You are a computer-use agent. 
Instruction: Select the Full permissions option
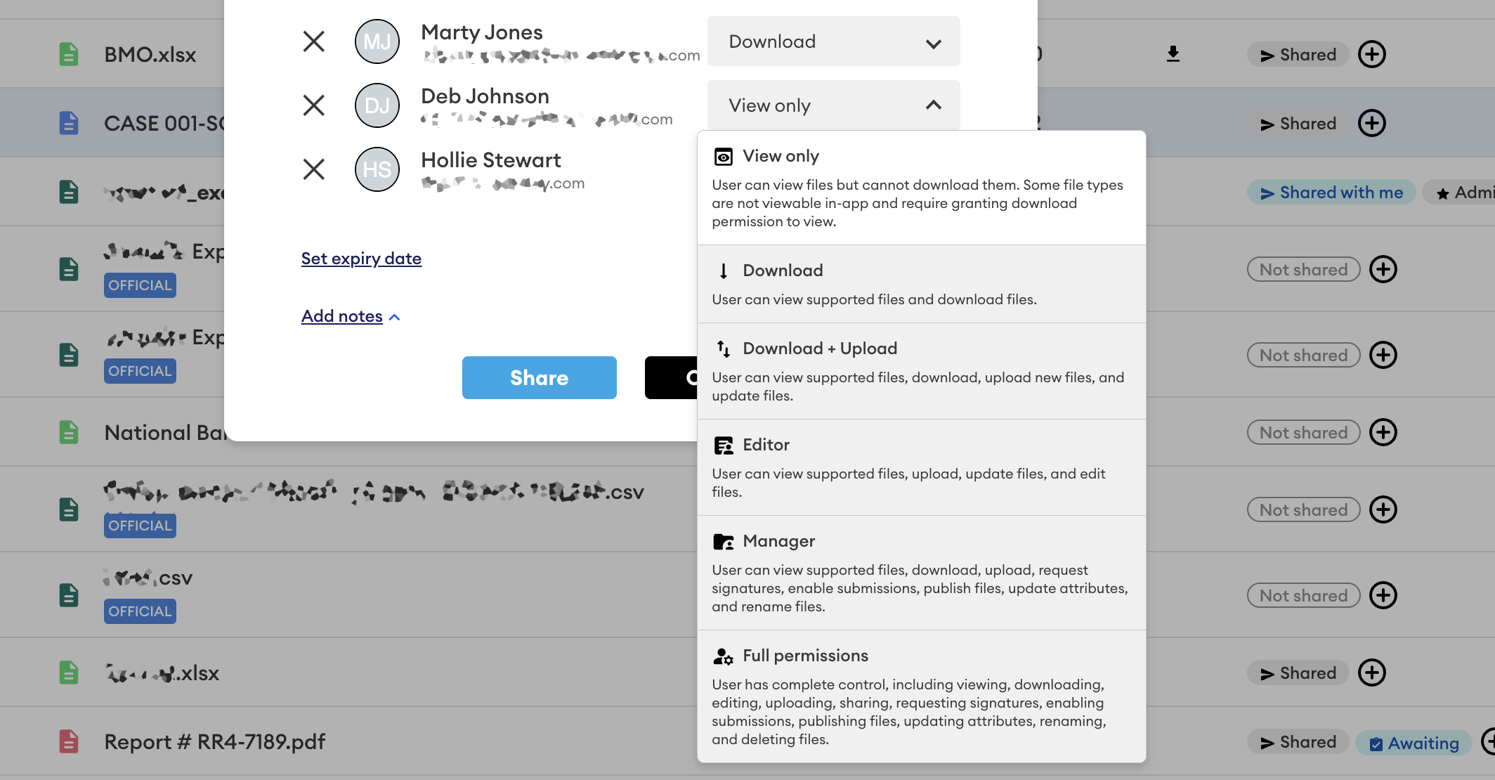921,696
